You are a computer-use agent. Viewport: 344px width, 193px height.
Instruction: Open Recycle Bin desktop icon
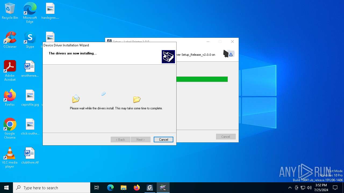point(10,11)
